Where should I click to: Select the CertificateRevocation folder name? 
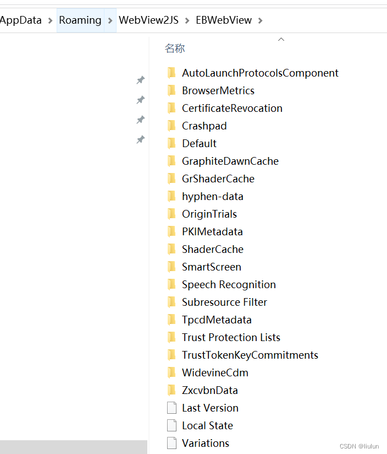click(232, 109)
